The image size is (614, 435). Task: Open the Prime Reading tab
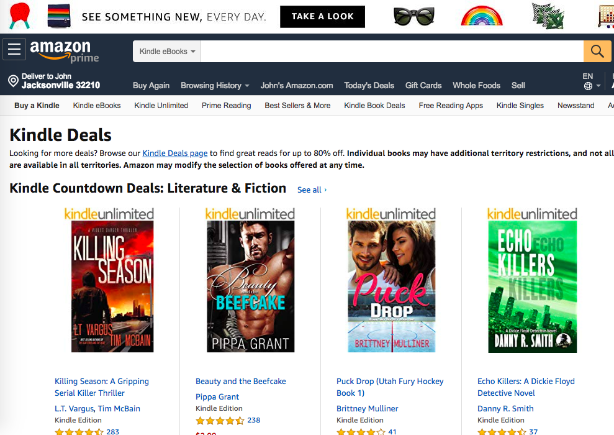coord(227,106)
